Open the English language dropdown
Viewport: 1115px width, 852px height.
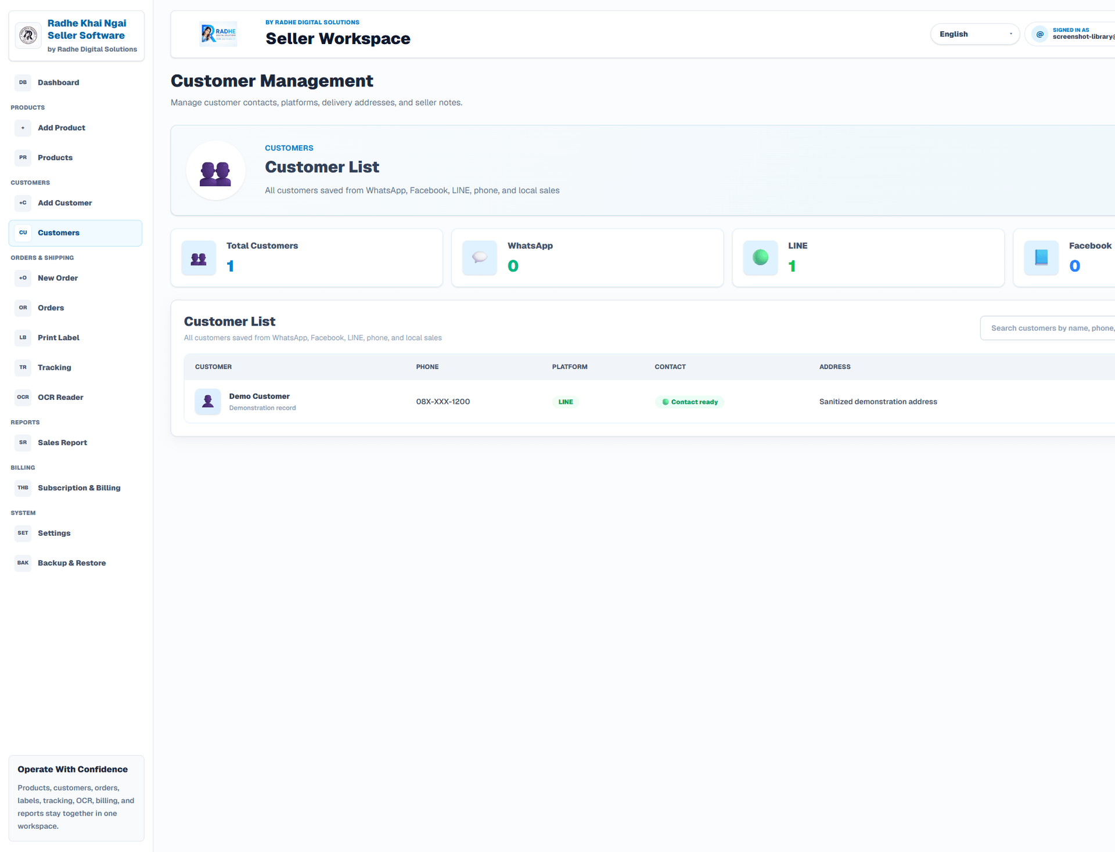pyautogui.click(x=974, y=34)
